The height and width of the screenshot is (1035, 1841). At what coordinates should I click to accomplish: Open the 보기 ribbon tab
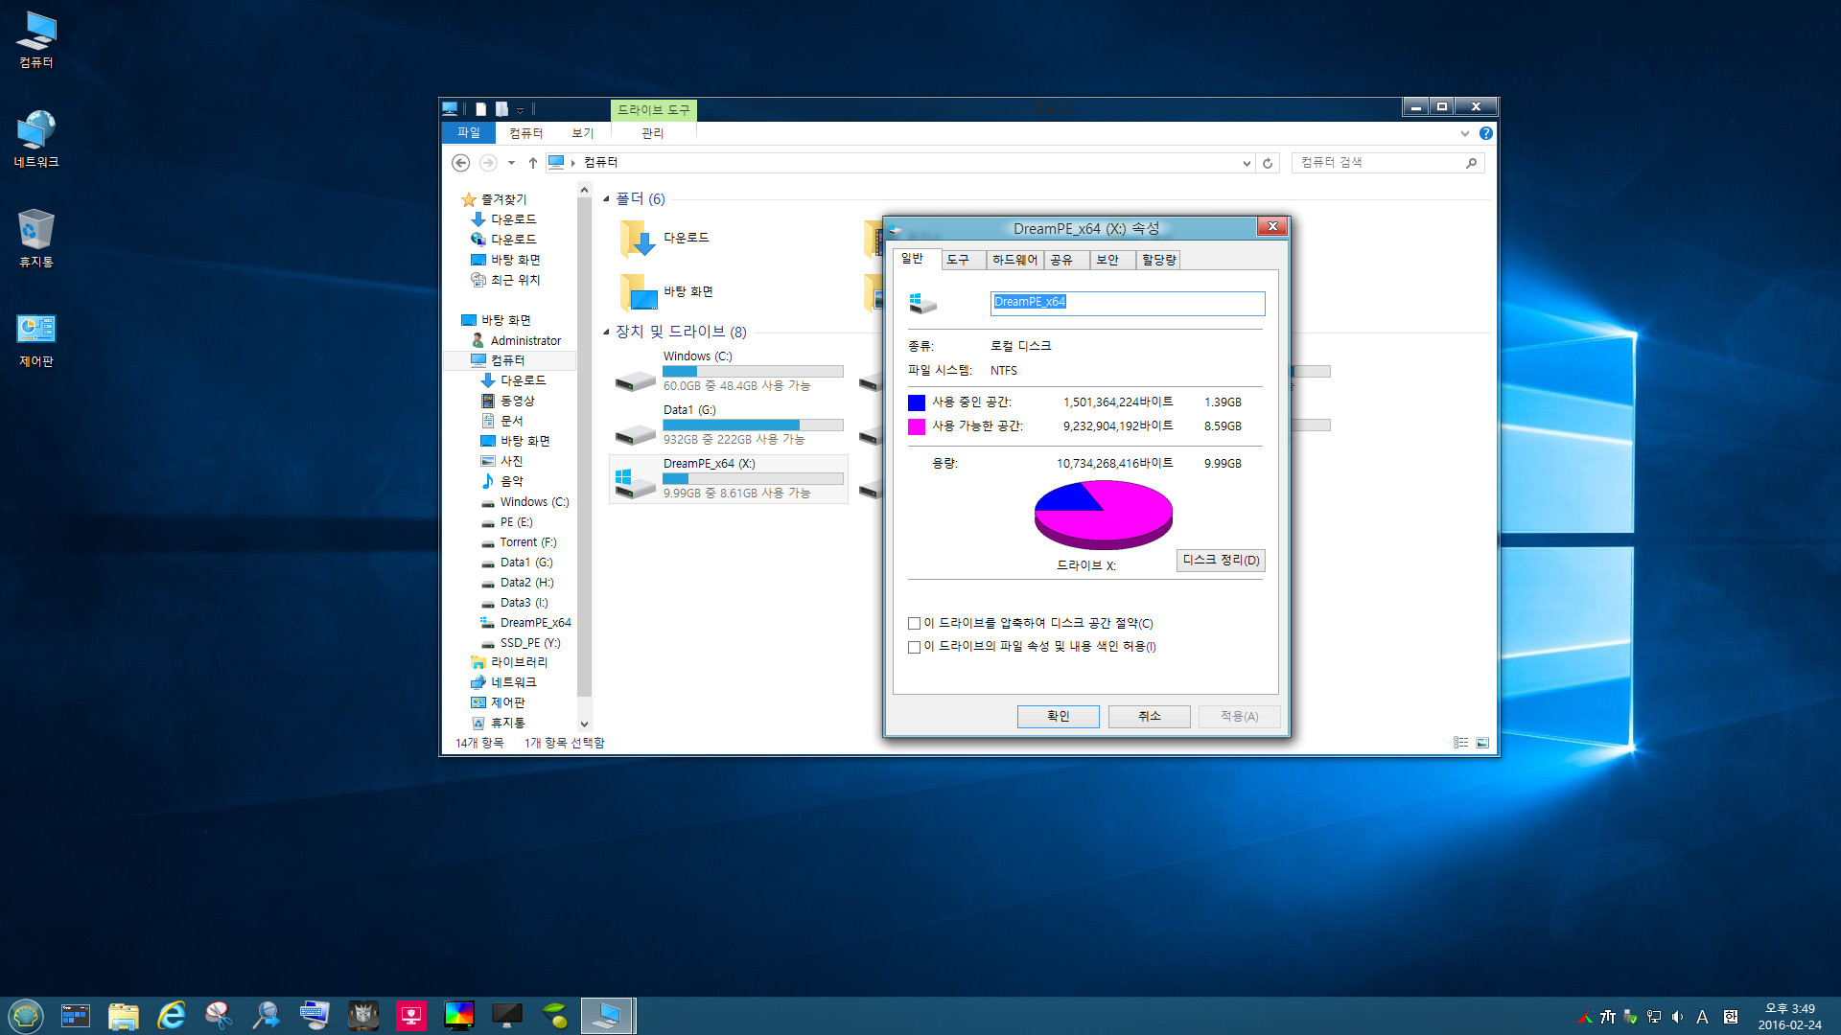[582, 133]
